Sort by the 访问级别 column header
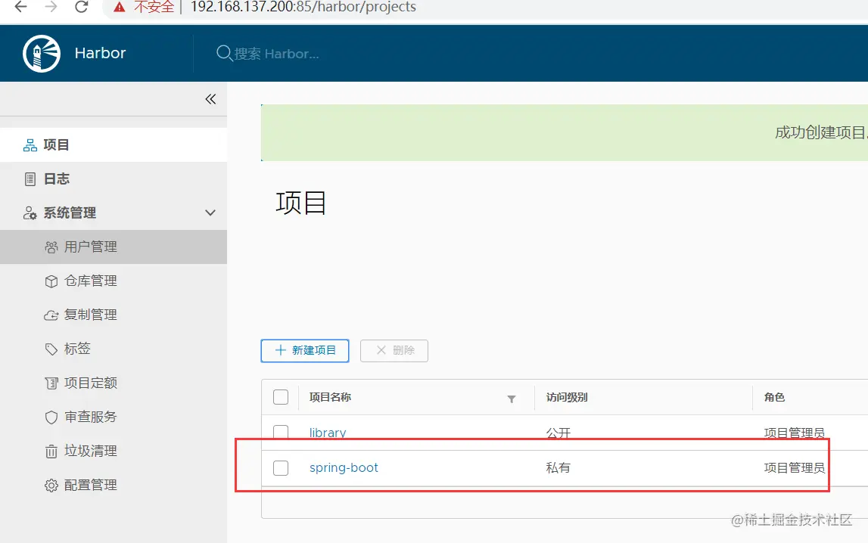This screenshot has width=868, height=543. click(x=567, y=397)
